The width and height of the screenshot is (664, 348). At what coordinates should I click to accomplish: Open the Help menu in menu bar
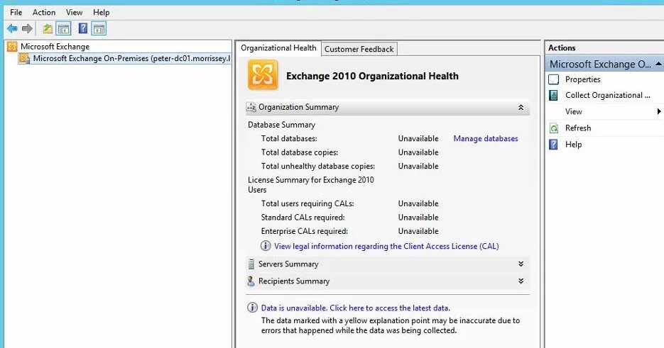pyautogui.click(x=102, y=12)
